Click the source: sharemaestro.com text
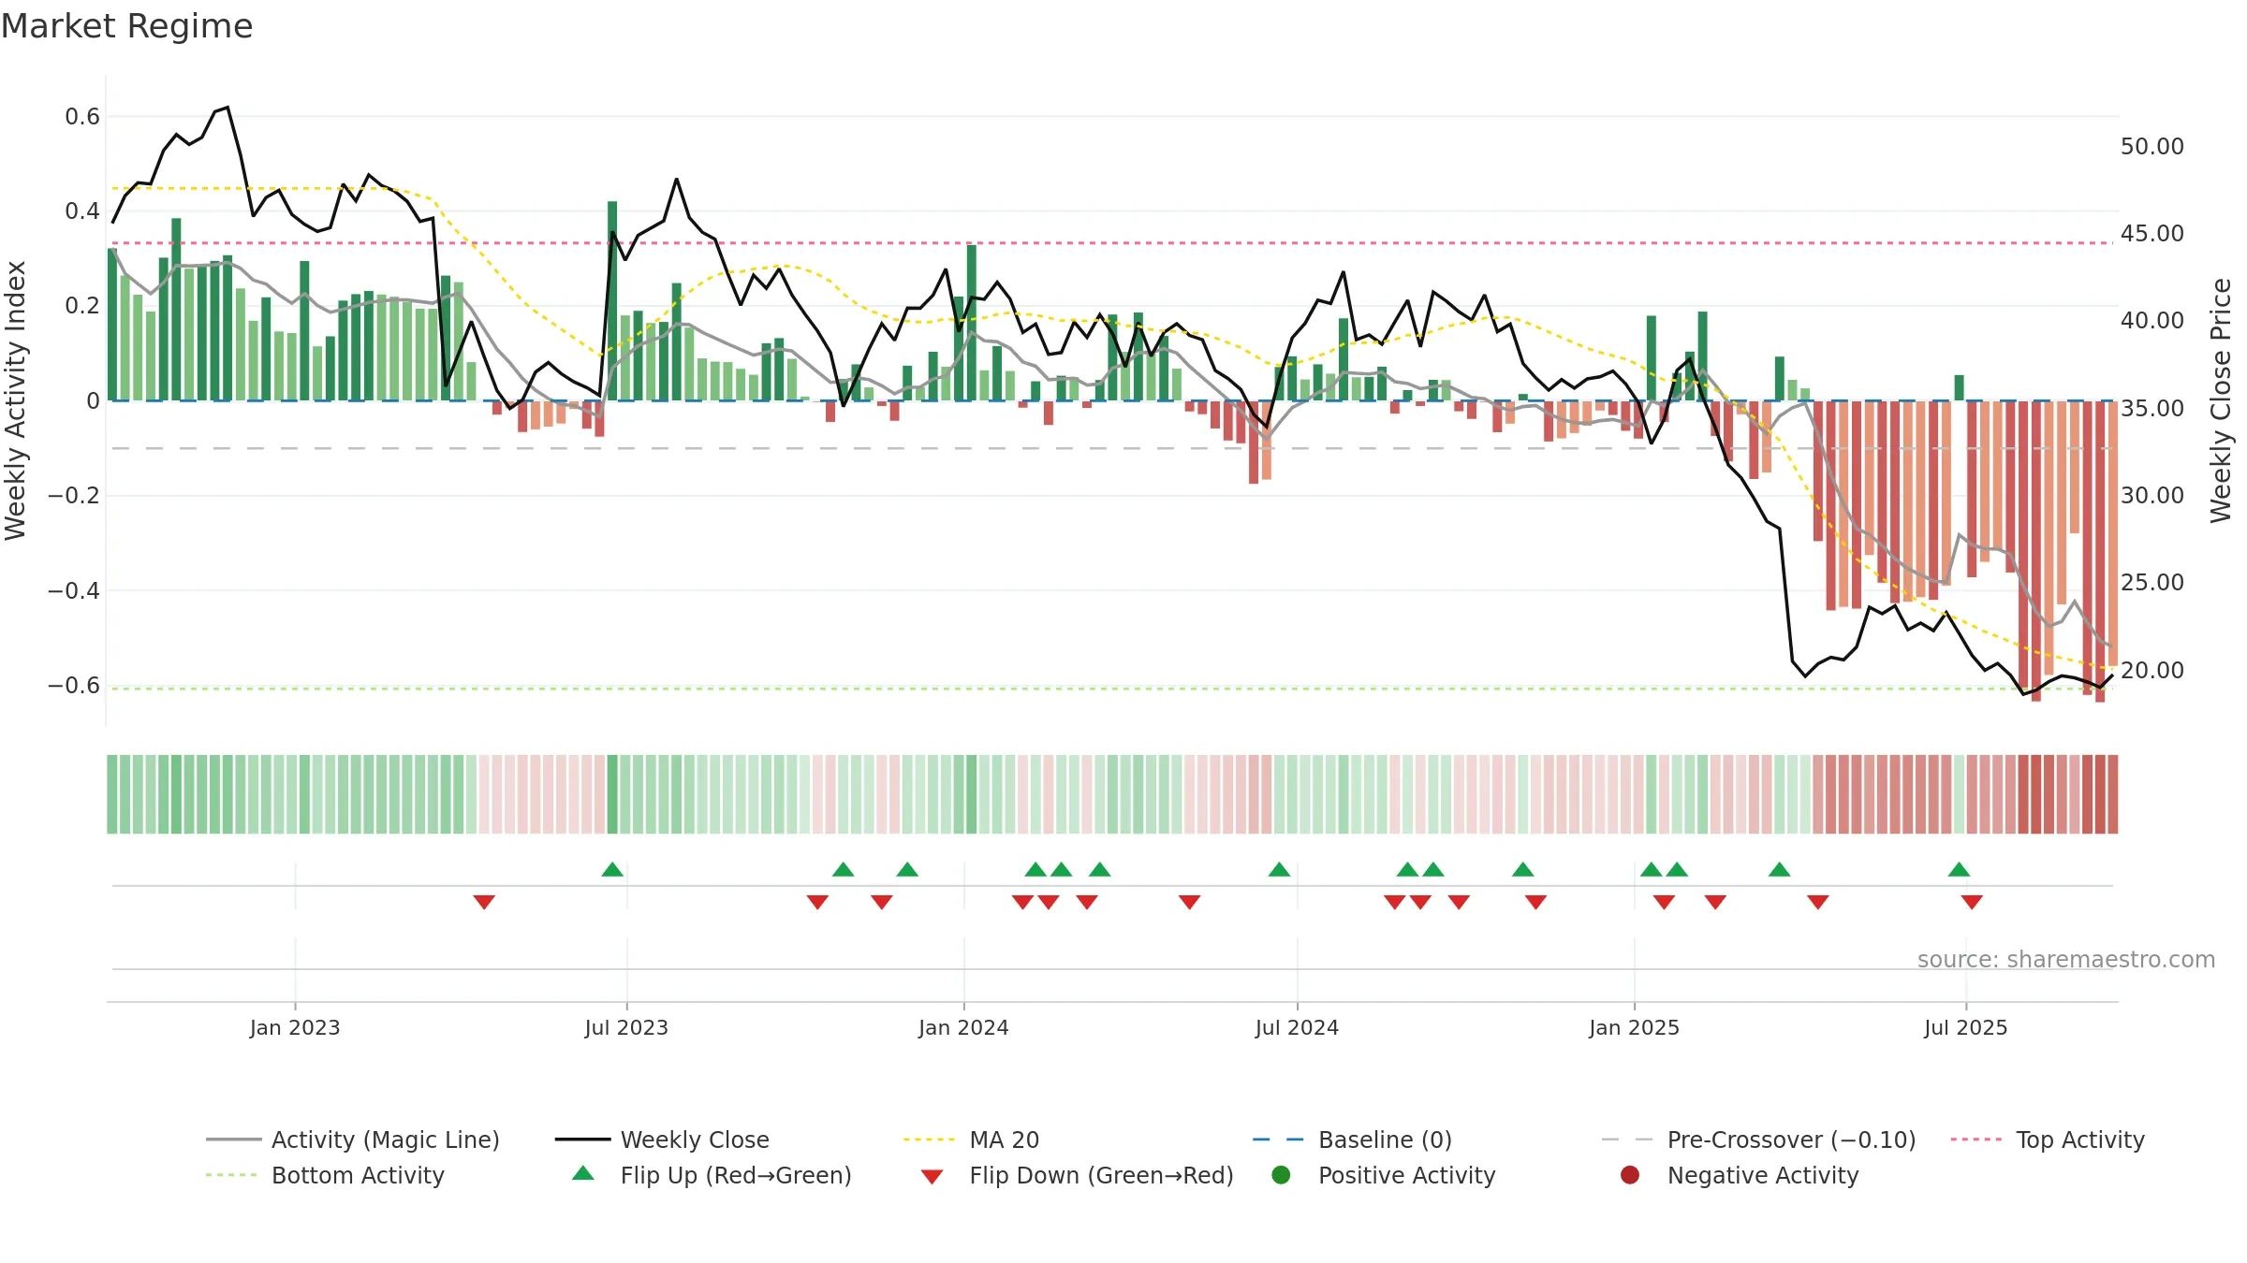2247x1263 pixels. pyautogui.click(x=2066, y=959)
